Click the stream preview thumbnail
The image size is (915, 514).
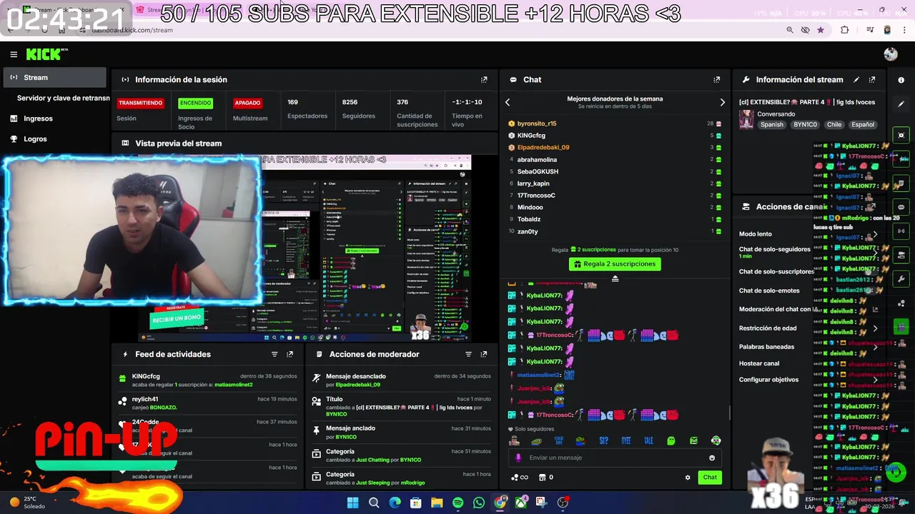[x=305, y=248]
